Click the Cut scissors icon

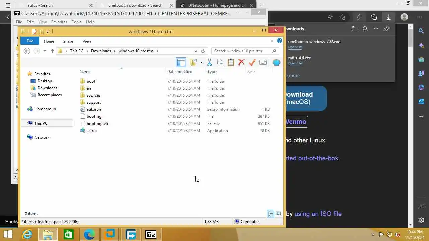(x=210, y=62)
